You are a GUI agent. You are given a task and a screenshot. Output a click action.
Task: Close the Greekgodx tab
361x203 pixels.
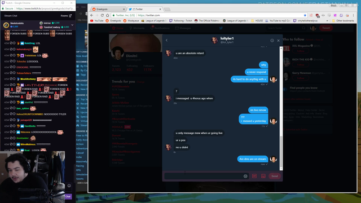124,9
